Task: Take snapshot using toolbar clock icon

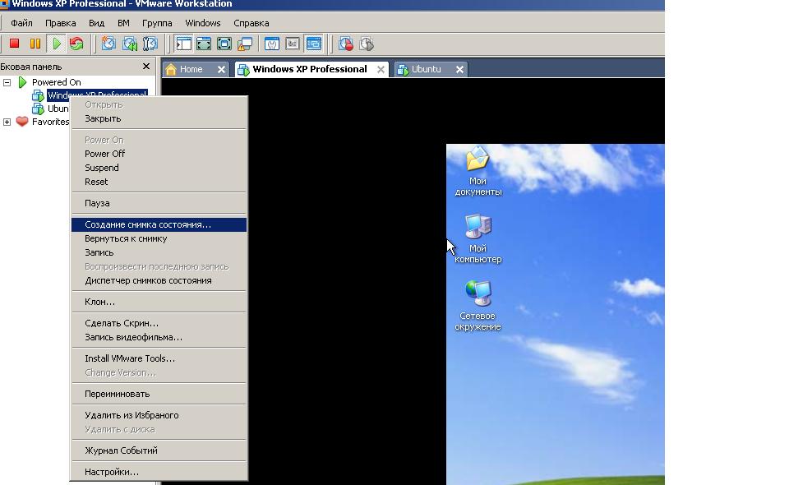Action: (108, 44)
